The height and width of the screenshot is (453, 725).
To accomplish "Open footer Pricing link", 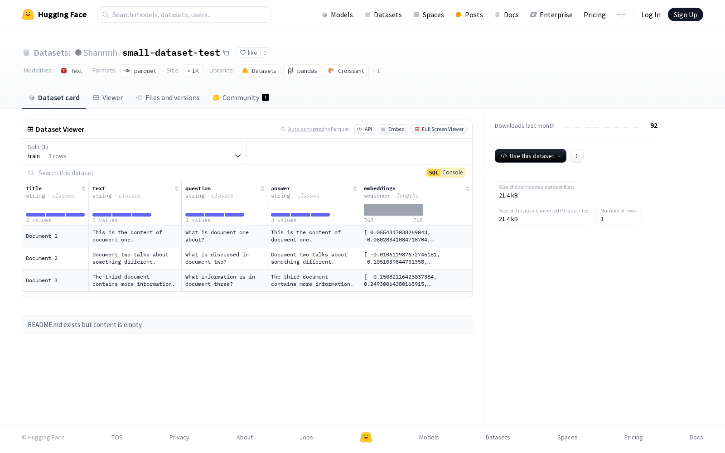I will [x=633, y=437].
